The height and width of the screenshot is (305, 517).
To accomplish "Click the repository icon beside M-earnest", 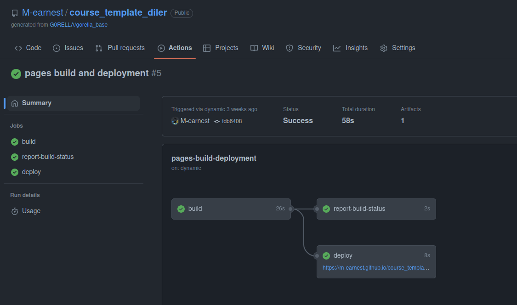I will 15,13.
